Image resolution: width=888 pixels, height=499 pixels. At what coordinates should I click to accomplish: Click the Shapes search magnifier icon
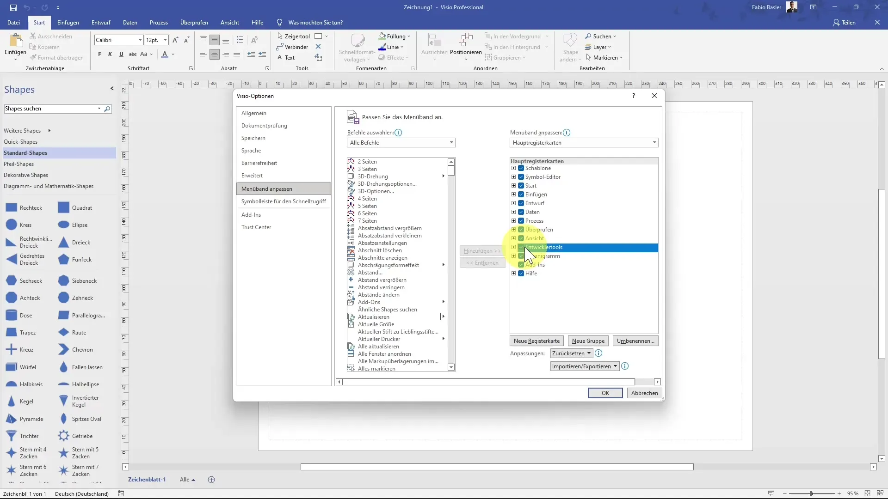pos(107,109)
